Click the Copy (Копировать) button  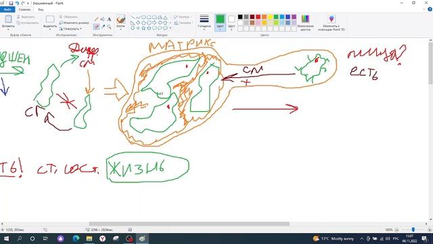click(x=28, y=22)
